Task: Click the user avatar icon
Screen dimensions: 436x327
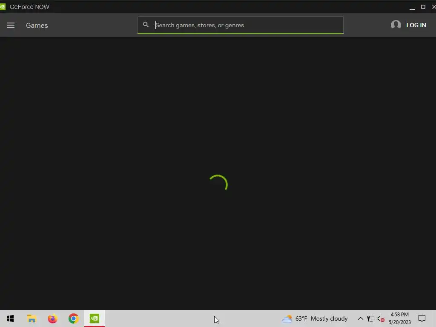Action: [396, 25]
